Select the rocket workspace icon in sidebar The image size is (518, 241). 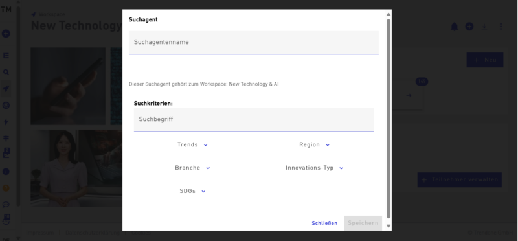tap(6, 89)
